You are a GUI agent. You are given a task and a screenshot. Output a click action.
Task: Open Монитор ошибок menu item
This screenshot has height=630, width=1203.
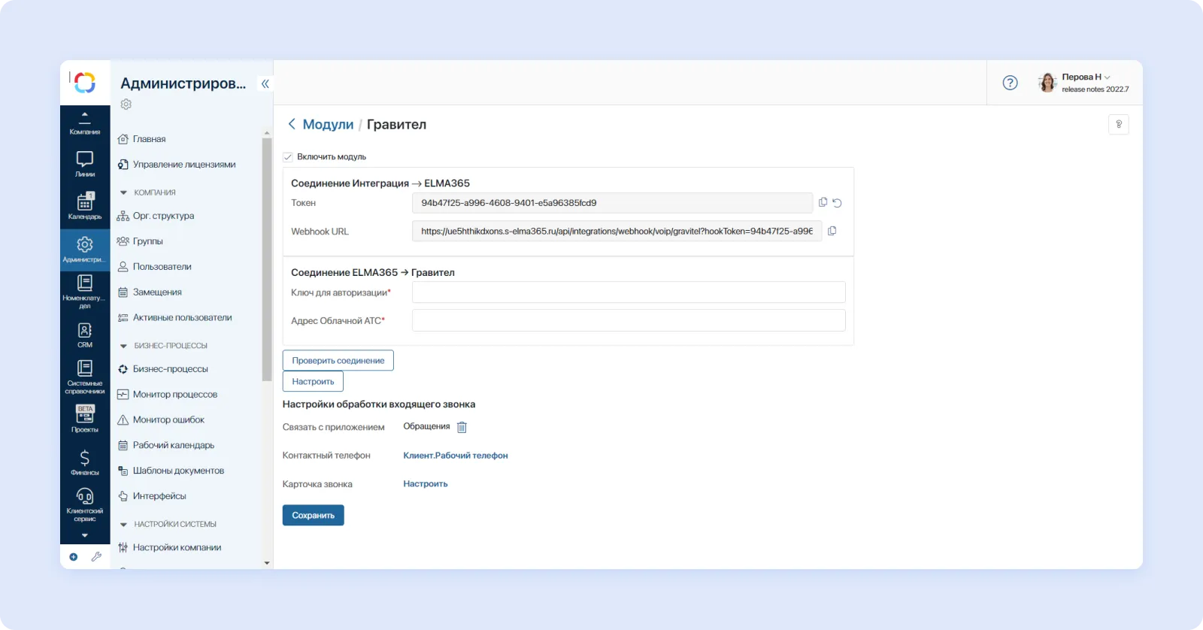(168, 420)
